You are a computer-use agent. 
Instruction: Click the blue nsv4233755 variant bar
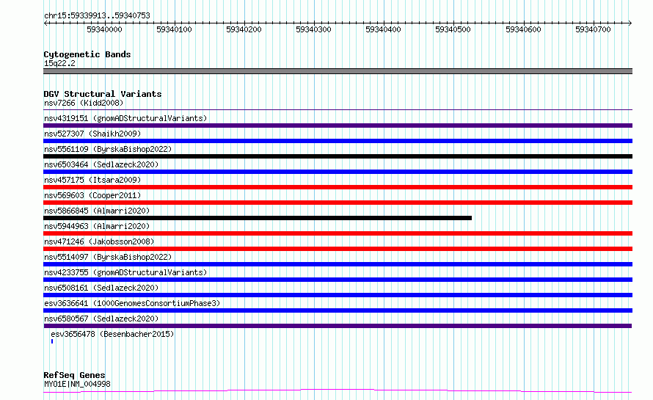click(338, 280)
